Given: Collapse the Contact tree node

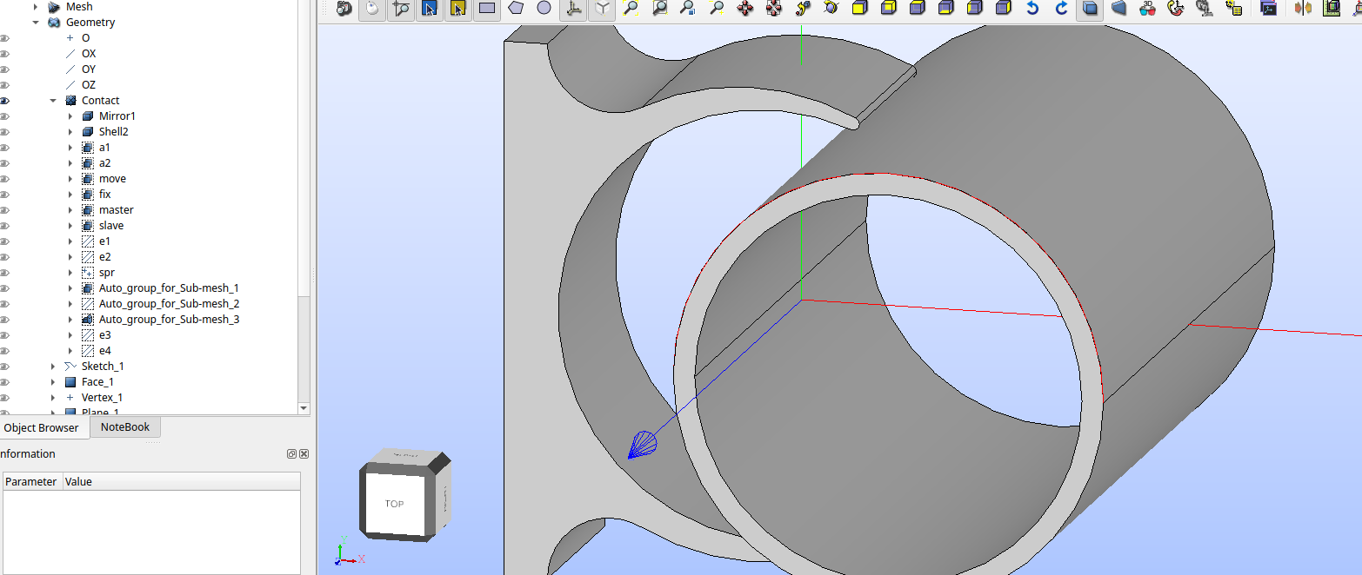Looking at the screenshot, I should (x=53, y=101).
